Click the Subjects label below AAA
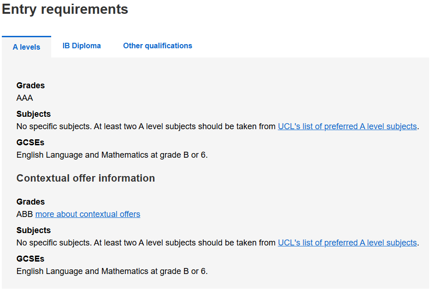431x291 pixels. click(x=33, y=114)
